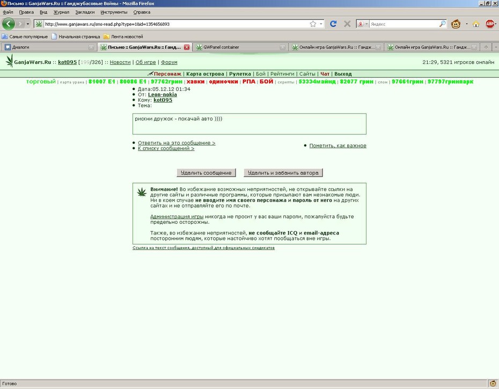
Task: Open the Вид menu
Action: 43,12
